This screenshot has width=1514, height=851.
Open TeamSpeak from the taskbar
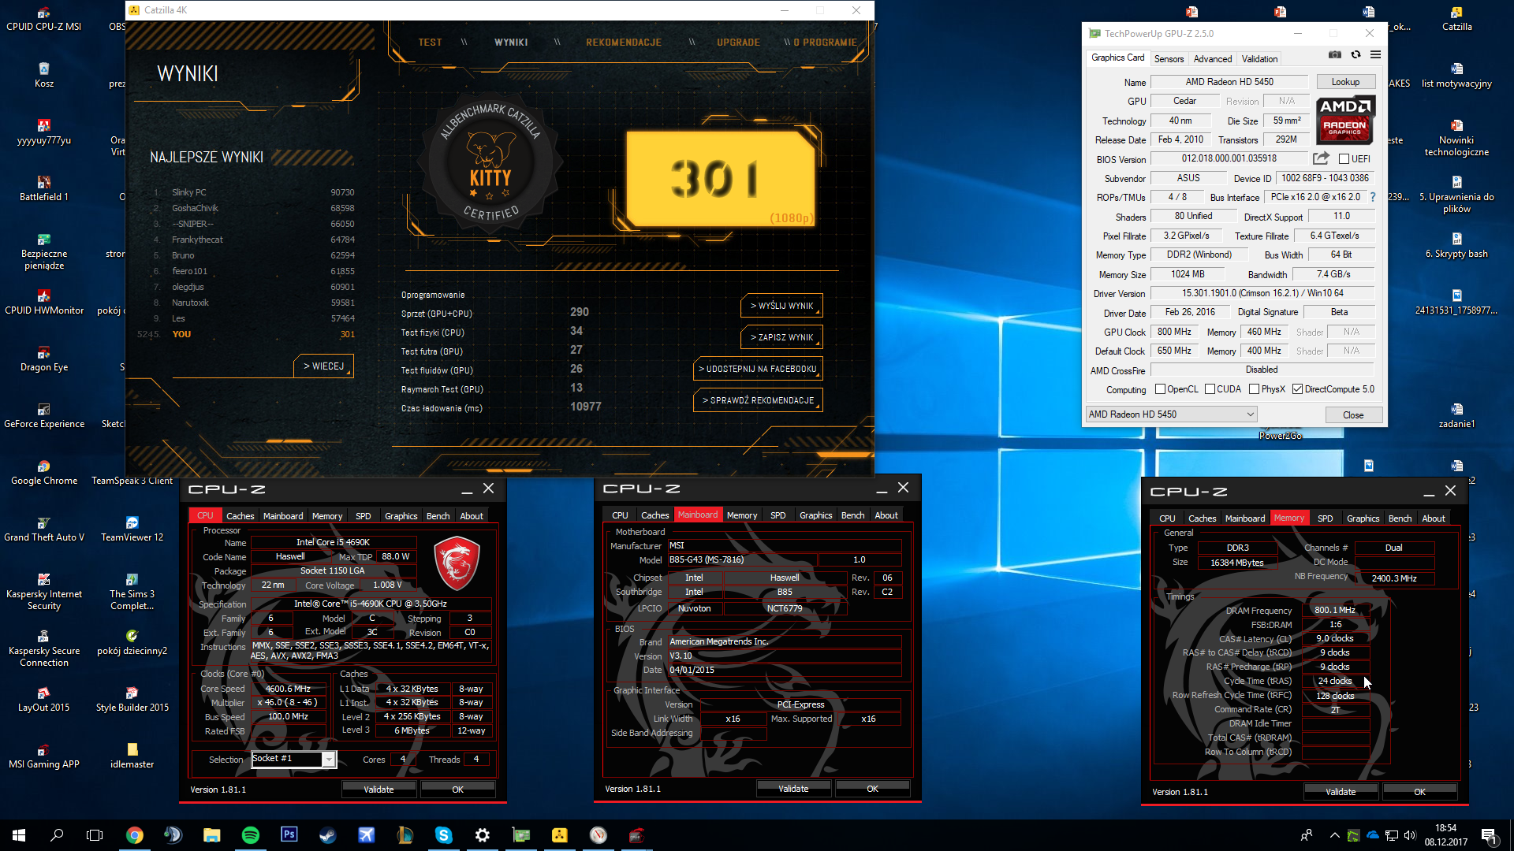tap(173, 835)
